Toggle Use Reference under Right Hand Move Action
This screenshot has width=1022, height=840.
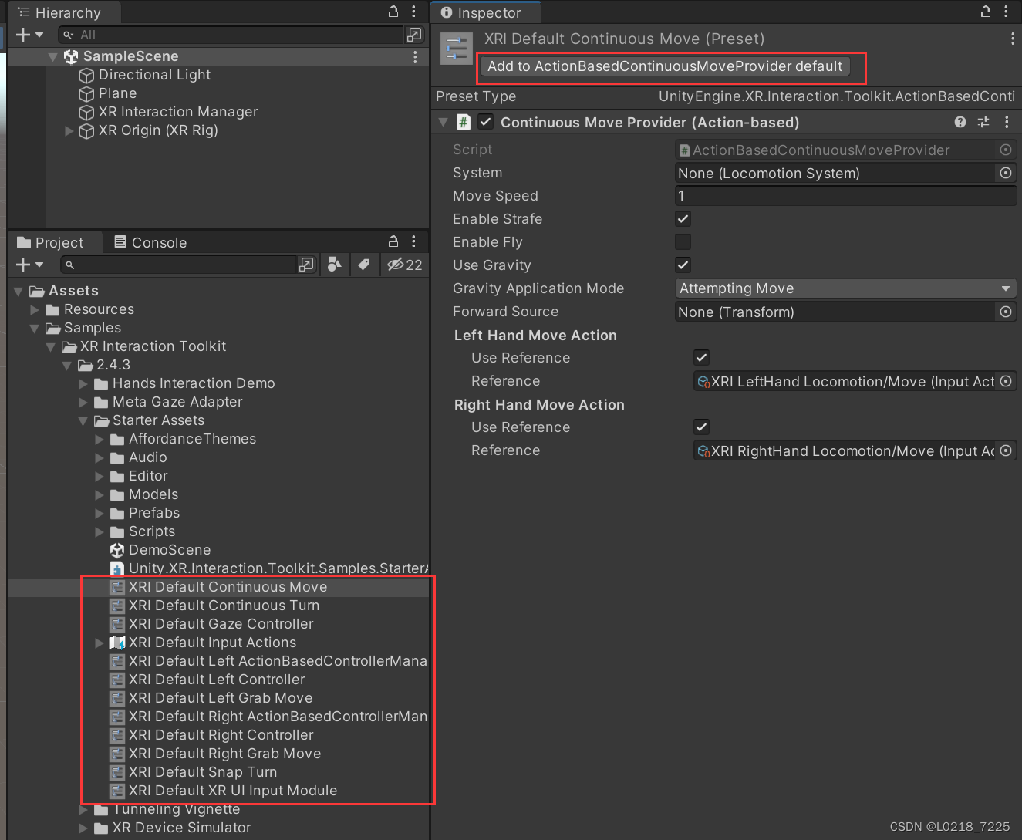pyautogui.click(x=700, y=427)
